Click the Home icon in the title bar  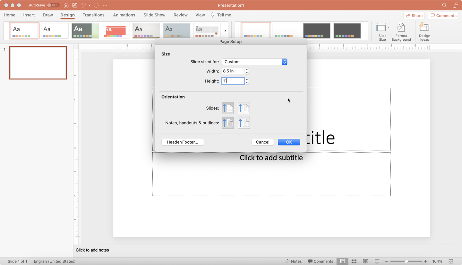(66, 5)
